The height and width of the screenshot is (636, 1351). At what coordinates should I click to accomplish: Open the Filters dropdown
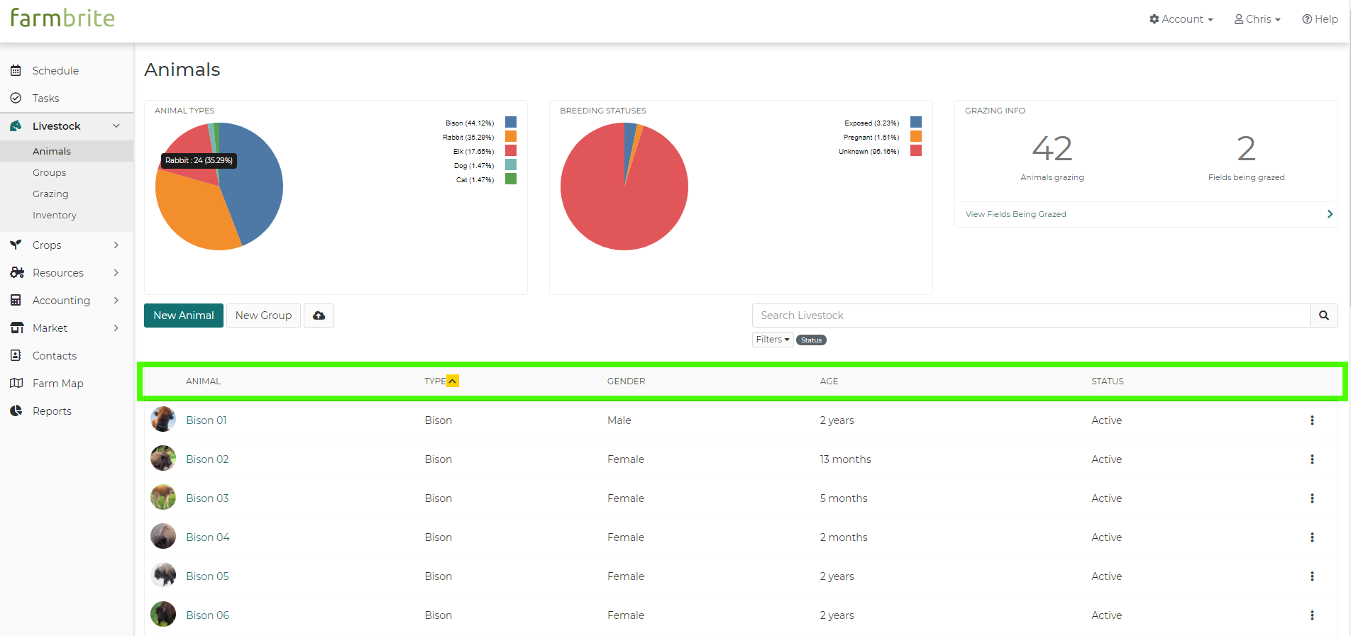pos(773,340)
